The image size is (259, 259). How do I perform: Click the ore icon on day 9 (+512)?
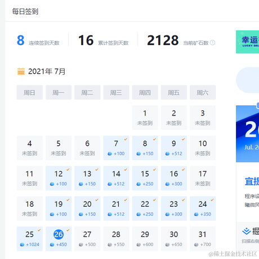(x=167, y=154)
